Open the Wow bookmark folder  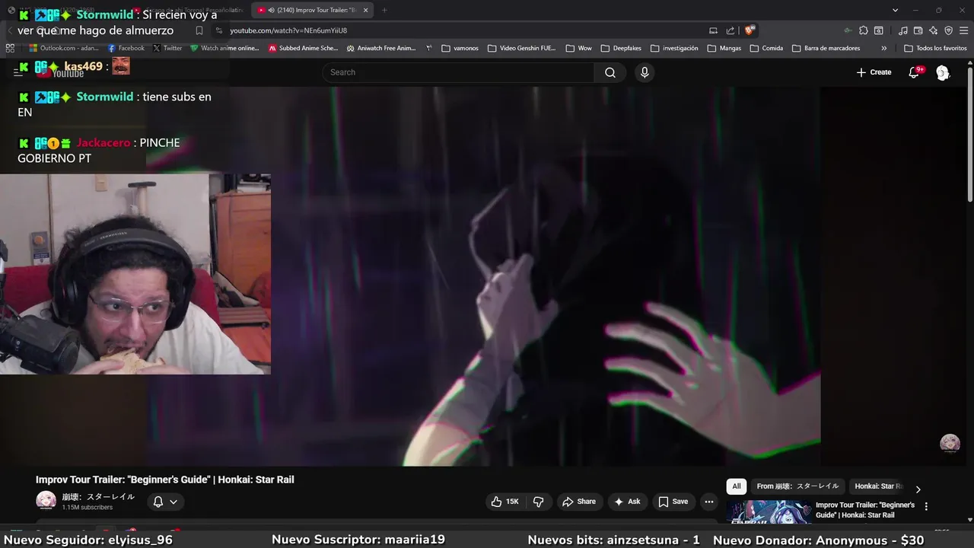coord(578,48)
